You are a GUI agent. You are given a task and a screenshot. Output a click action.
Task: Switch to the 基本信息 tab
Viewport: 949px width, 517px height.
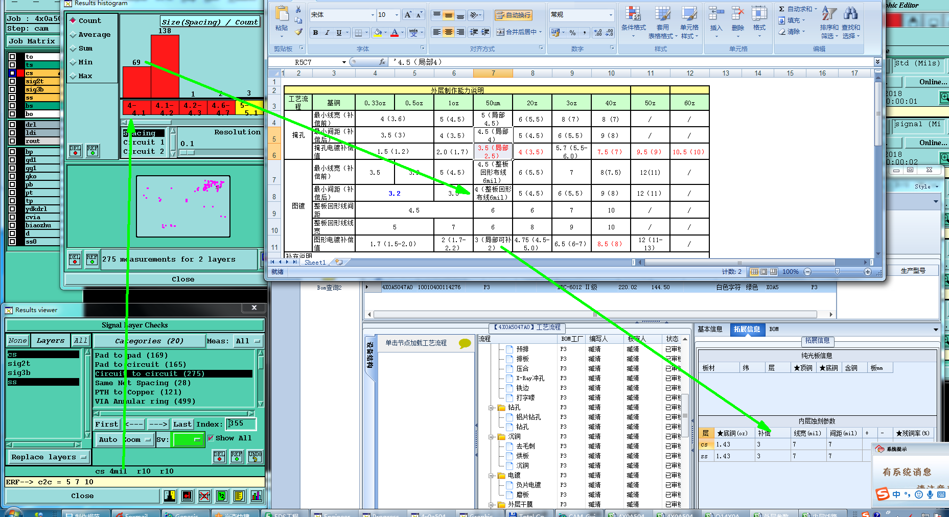(710, 329)
